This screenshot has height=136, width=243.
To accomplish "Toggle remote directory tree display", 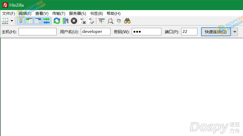I will tap(38, 21).
